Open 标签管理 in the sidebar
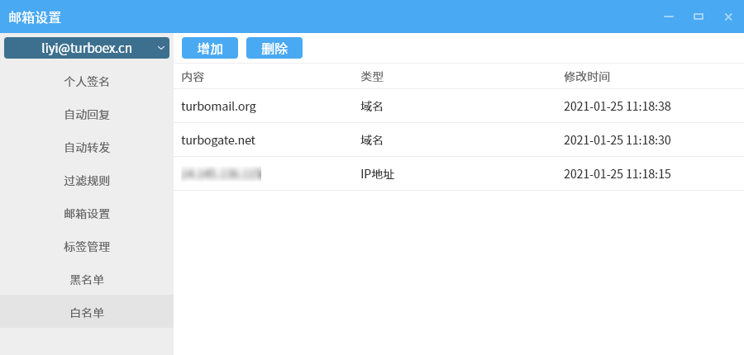The height and width of the screenshot is (355, 744). click(87, 247)
